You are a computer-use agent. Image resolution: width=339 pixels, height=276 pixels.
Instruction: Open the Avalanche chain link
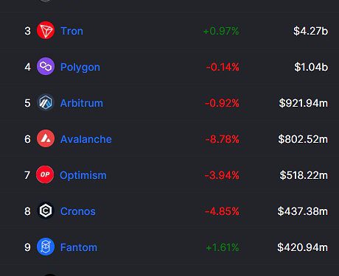[86, 139]
